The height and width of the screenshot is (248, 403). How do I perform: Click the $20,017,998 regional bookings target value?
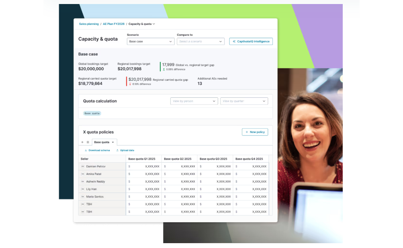[129, 69]
